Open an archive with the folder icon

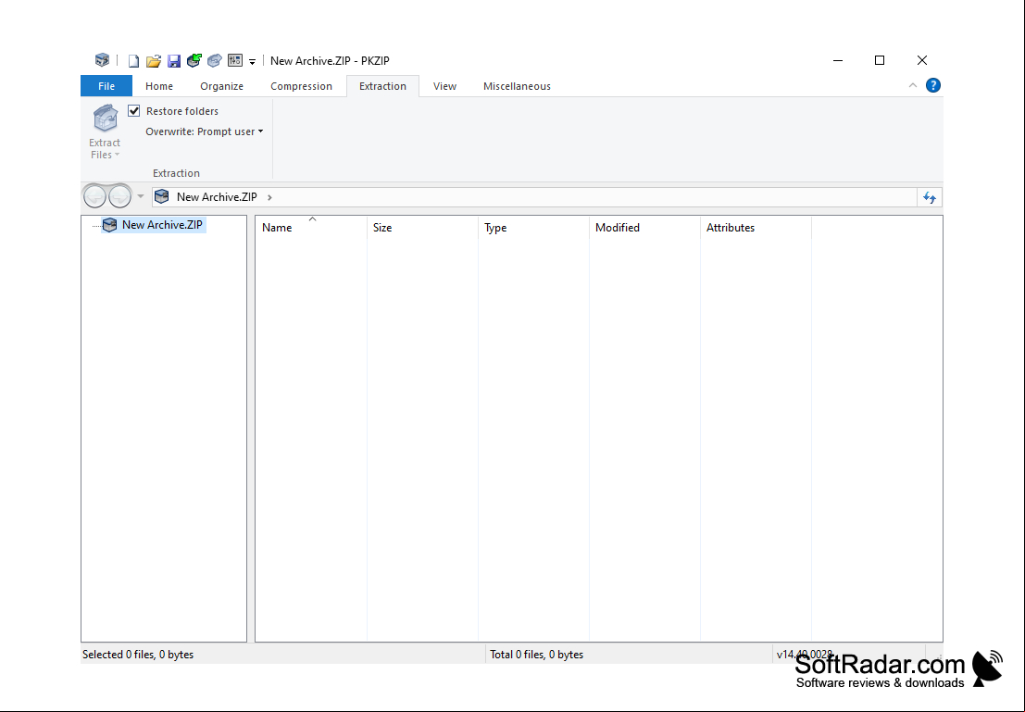(x=154, y=61)
